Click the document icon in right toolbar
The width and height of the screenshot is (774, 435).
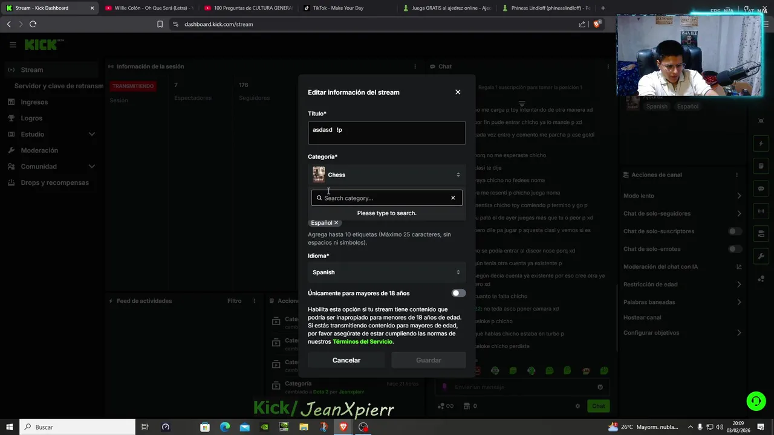point(761,166)
